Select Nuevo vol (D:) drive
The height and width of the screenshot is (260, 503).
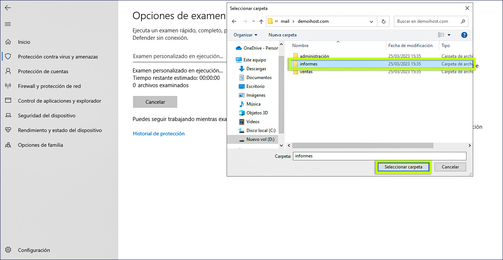pyautogui.click(x=253, y=139)
